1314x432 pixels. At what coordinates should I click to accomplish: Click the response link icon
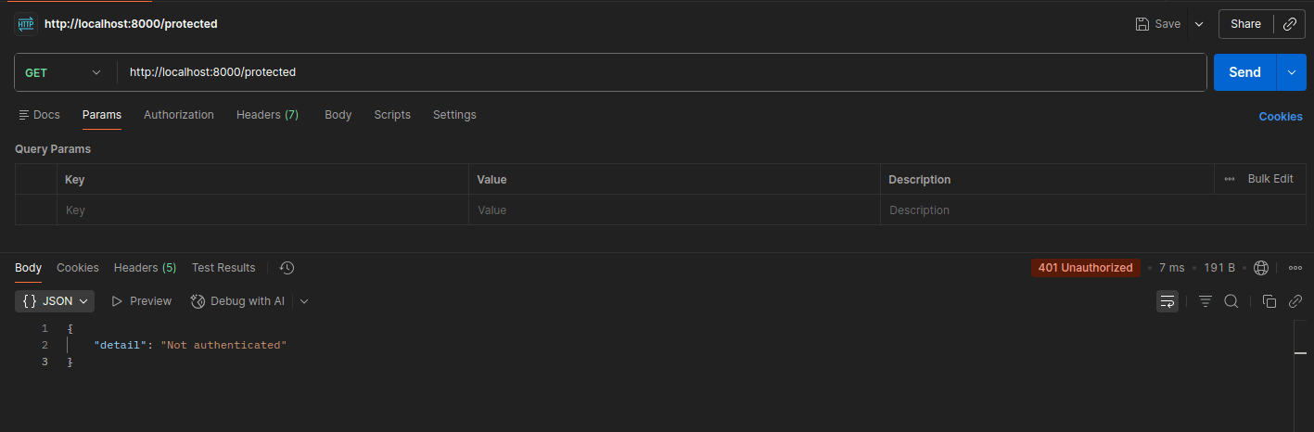(x=1295, y=301)
